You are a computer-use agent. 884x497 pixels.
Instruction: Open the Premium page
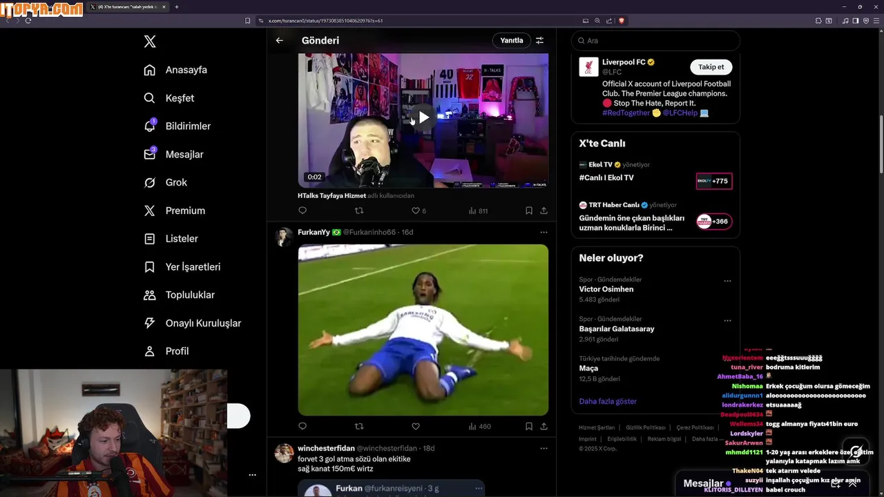click(174, 211)
